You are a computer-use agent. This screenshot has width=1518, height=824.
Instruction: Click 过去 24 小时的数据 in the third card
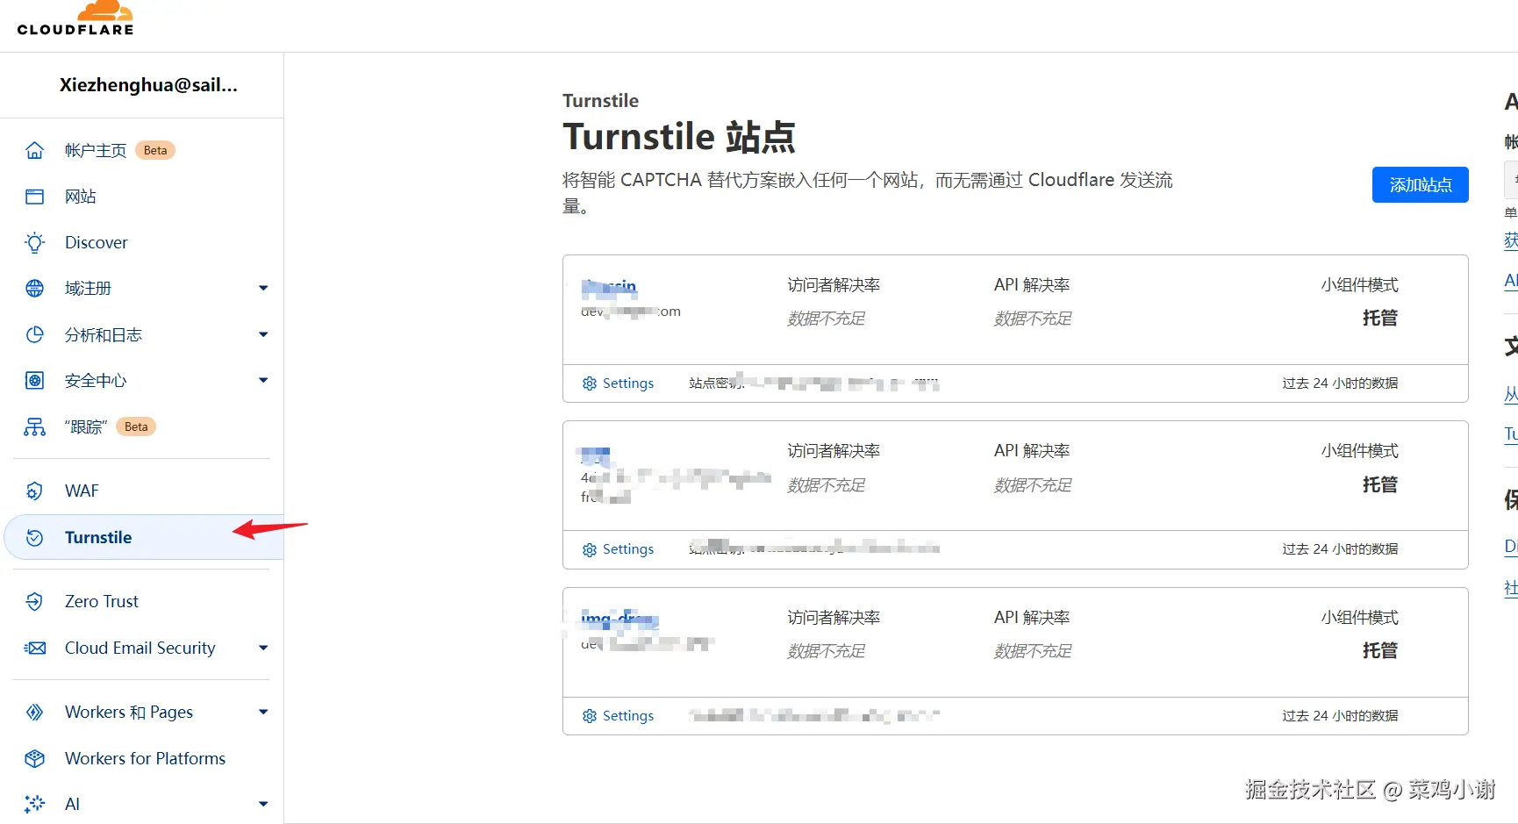[x=1340, y=716]
